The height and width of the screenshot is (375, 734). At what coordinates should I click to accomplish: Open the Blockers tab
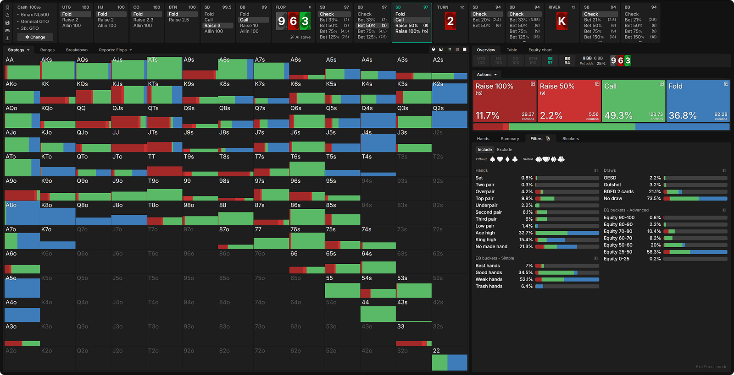pyautogui.click(x=570, y=139)
